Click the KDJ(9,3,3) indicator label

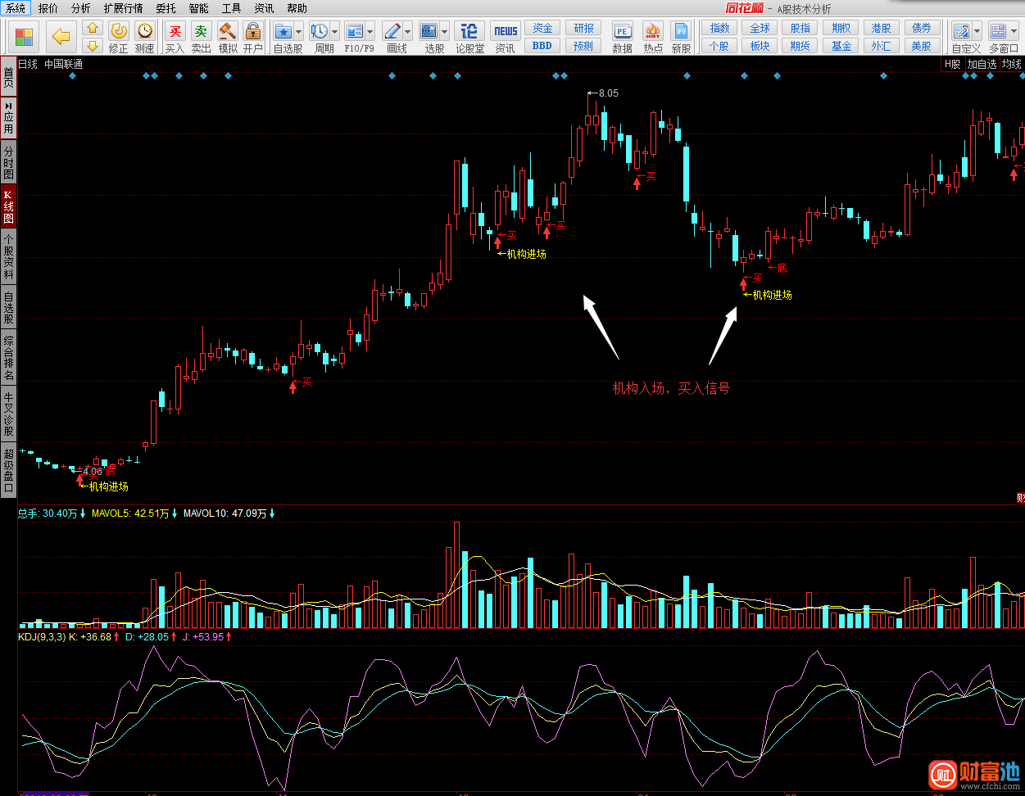42,636
